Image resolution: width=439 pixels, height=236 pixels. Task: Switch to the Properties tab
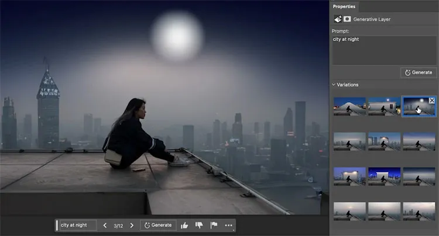coord(345,6)
